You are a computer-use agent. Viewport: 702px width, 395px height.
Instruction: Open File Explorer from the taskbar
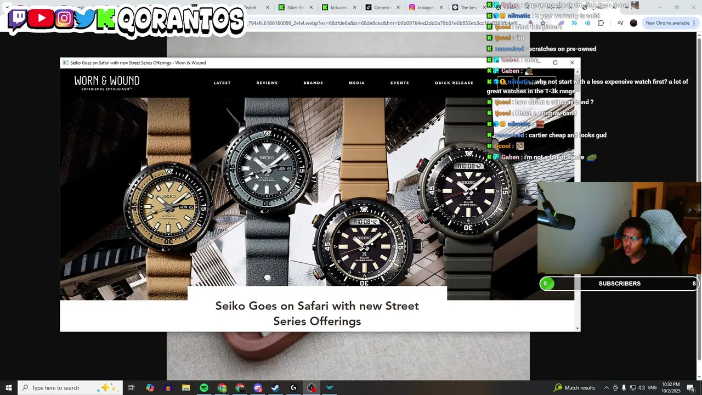186,388
